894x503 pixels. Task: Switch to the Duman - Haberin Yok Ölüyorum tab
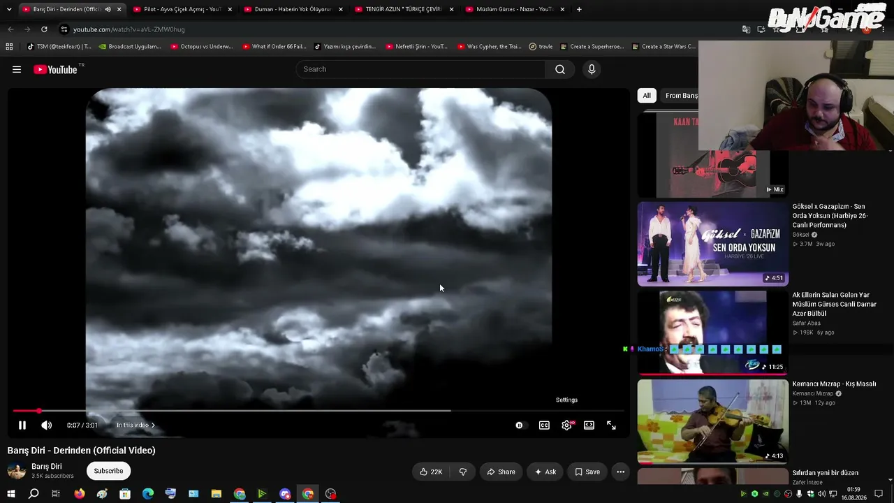click(x=293, y=10)
